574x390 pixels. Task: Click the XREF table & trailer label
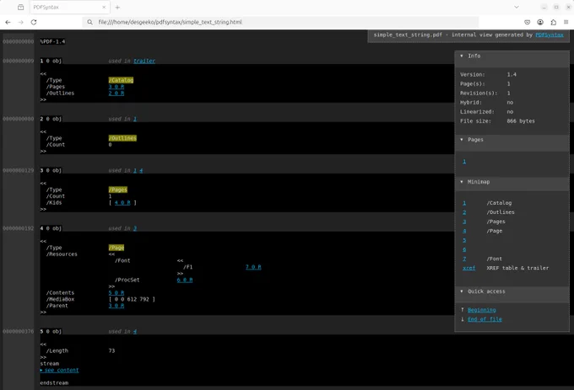point(517,268)
